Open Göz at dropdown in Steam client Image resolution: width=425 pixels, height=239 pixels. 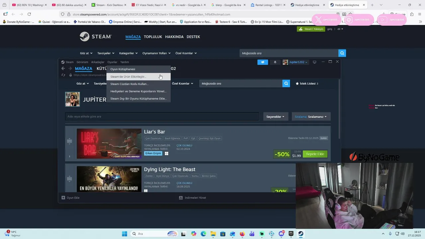click(83, 83)
